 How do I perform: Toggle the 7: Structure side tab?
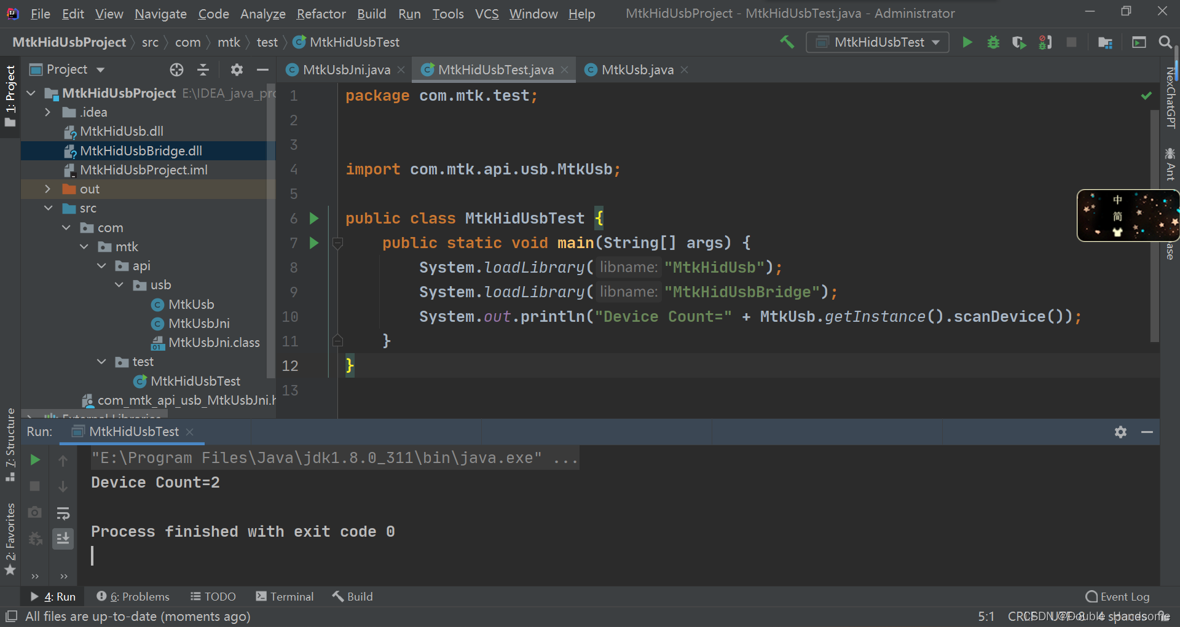10,446
